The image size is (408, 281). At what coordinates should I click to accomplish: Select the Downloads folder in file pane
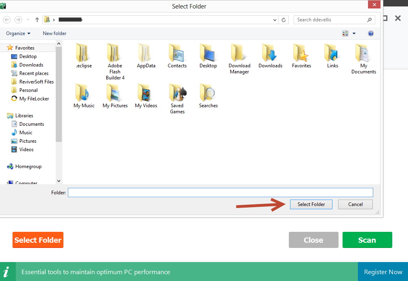coord(269,53)
